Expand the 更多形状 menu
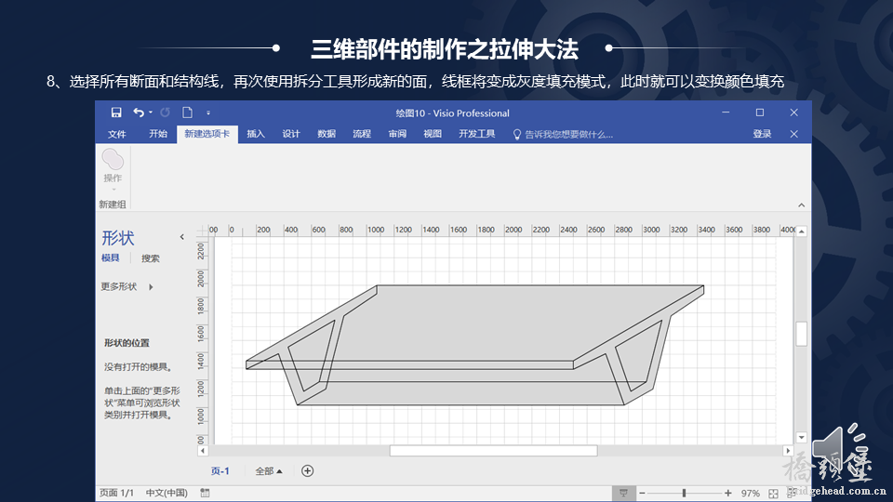893x502 pixels. point(127,286)
